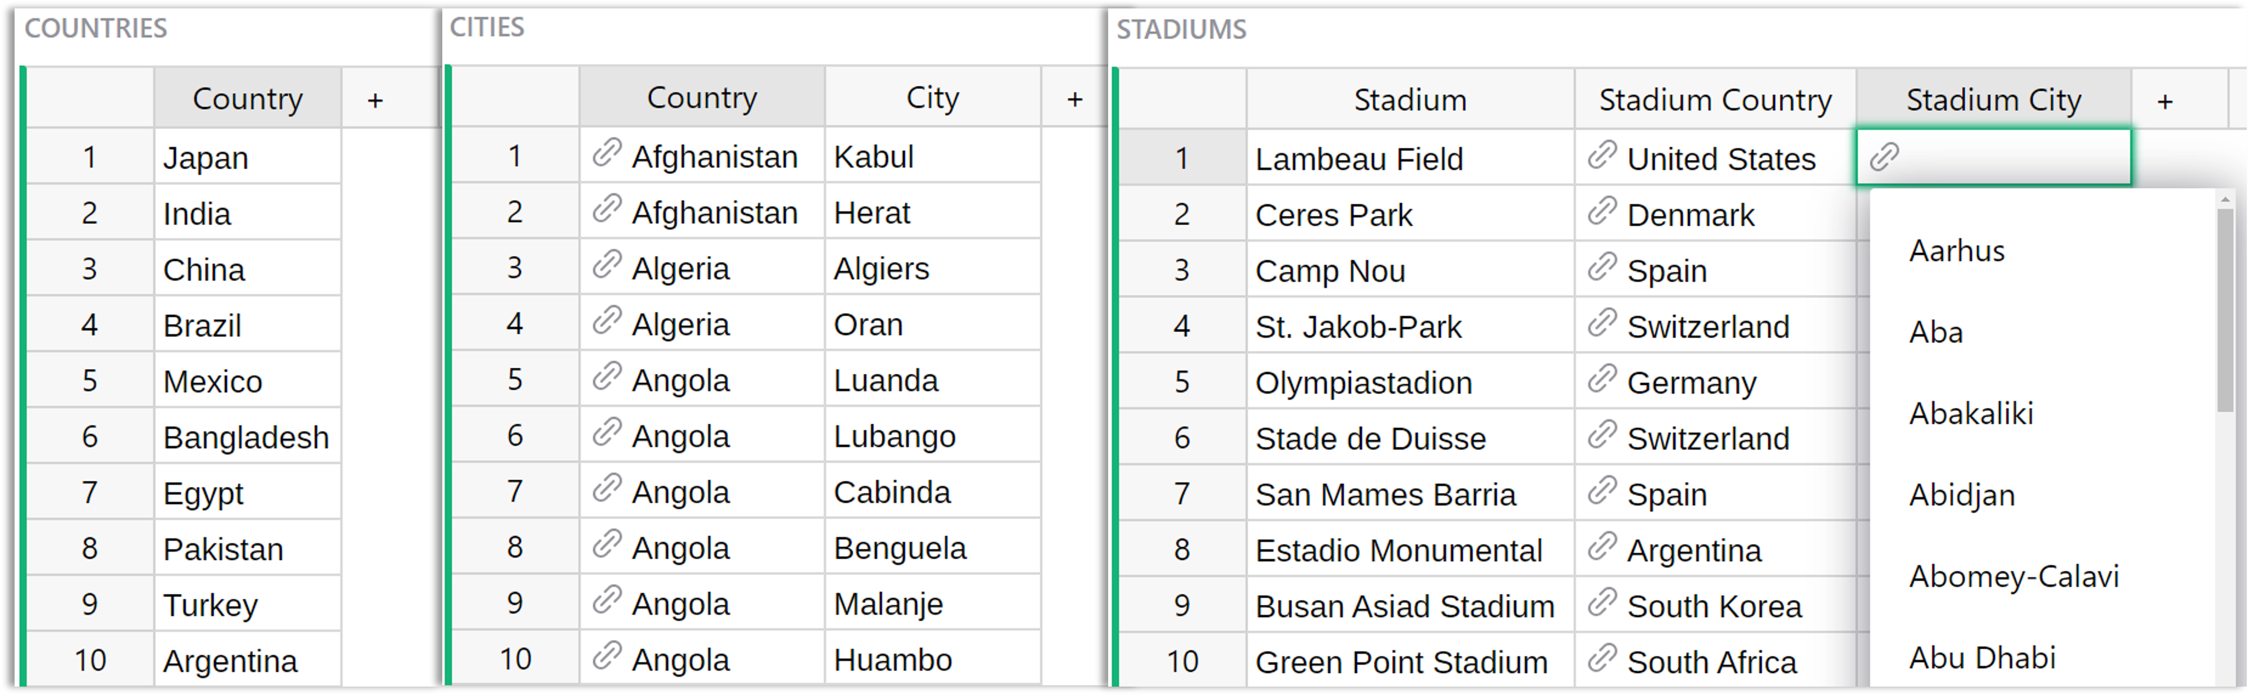Add new column to Cities table
The height and width of the screenshot is (695, 2249).
pos(1075,99)
